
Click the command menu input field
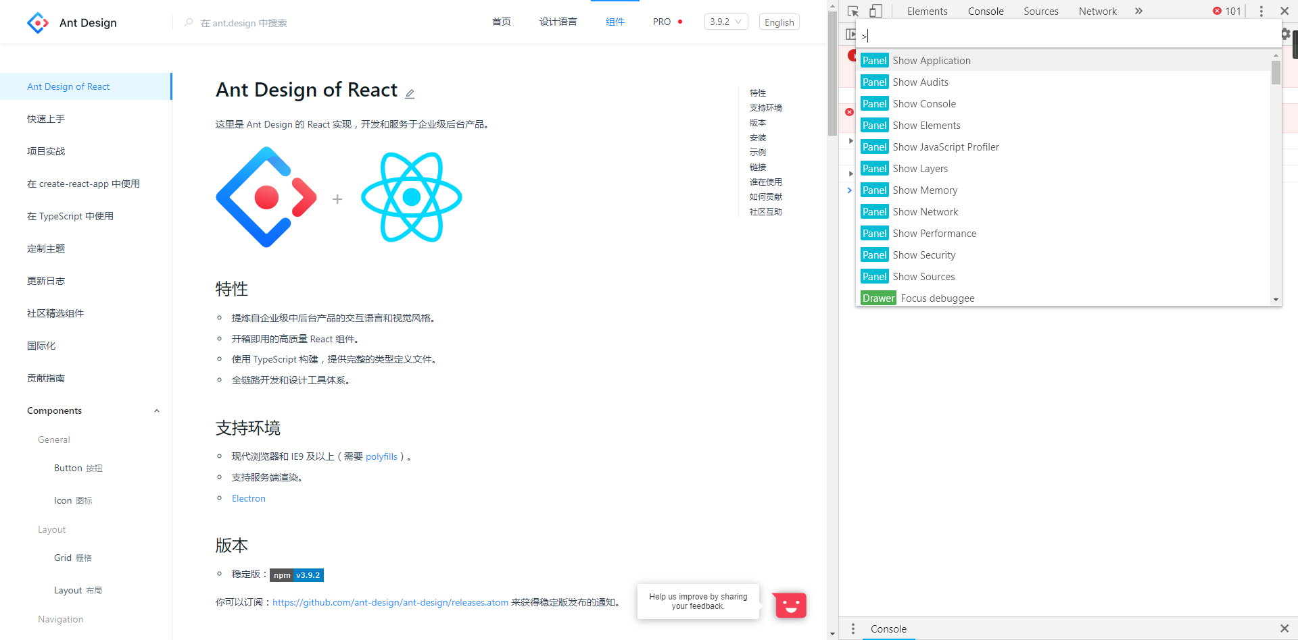pos(1068,36)
